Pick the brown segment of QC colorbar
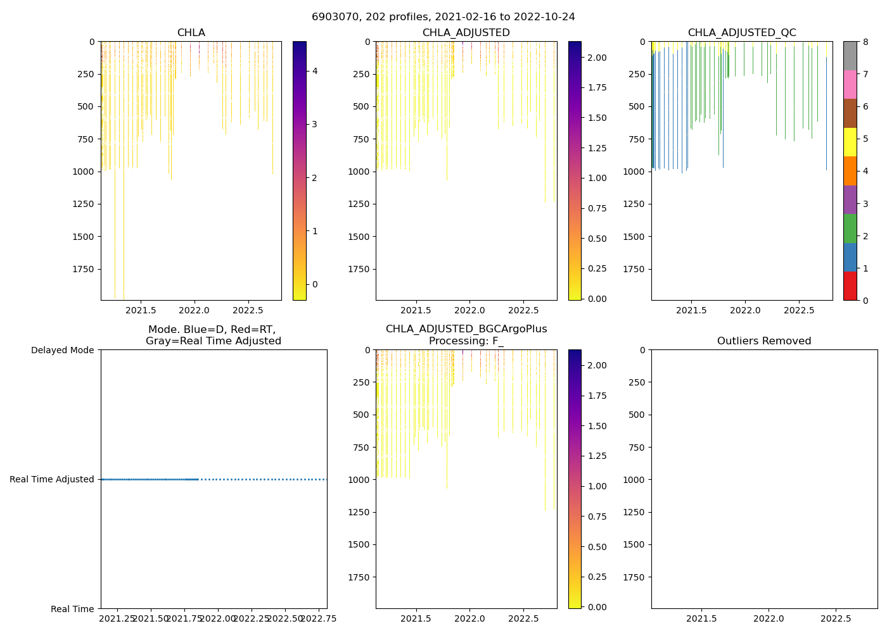The image size is (887, 633). 850,113
